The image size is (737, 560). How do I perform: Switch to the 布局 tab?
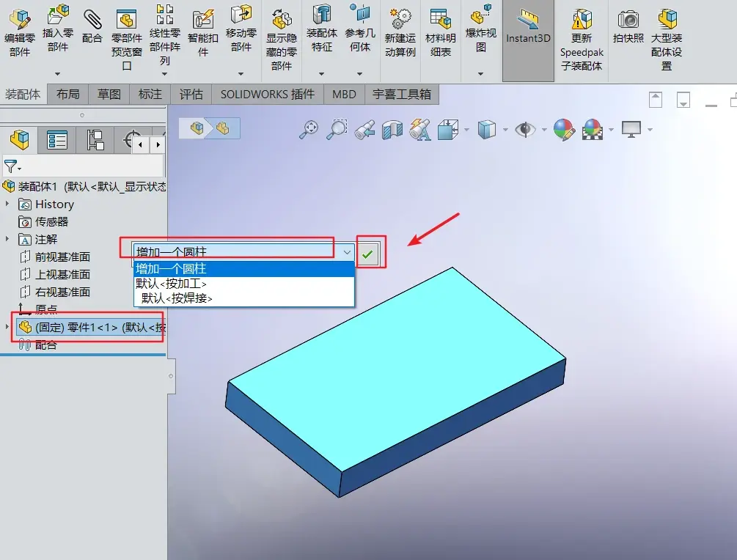pyautogui.click(x=68, y=95)
